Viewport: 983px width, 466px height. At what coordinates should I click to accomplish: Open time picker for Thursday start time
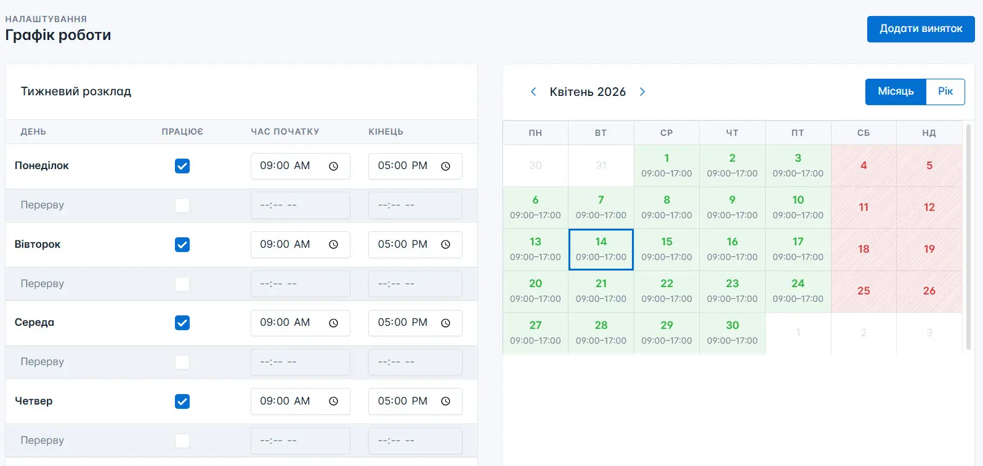point(333,401)
